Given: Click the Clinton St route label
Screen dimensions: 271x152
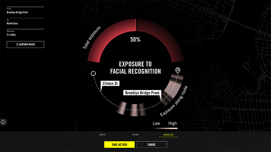Looking at the screenshot, I should [x=111, y=83].
